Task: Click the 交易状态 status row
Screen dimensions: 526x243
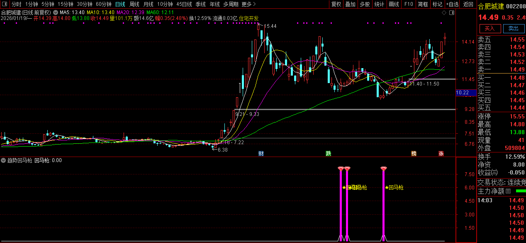Action: coord(502,182)
